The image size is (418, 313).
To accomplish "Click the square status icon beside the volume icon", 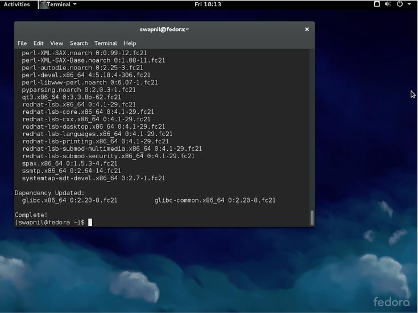I will [376, 4].
